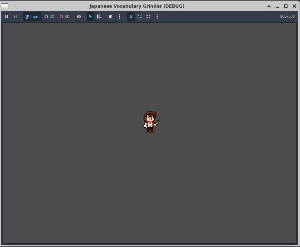
Task: Open embedding options three-dot menu
Action: tap(157, 17)
